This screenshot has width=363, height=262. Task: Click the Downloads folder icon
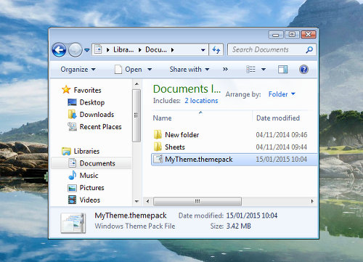coord(72,114)
